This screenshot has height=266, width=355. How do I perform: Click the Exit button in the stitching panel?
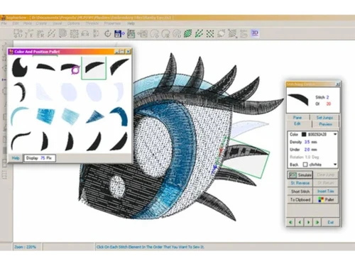pyautogui.click(x=330, y=222)
